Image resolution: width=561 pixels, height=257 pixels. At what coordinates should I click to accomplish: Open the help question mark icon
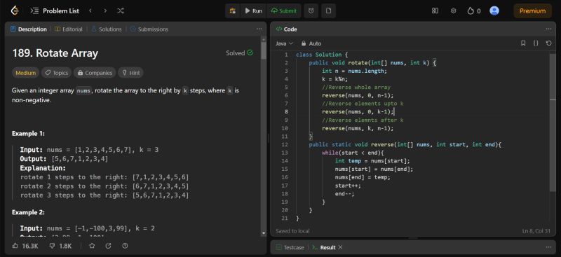click(x=125, y=246)
